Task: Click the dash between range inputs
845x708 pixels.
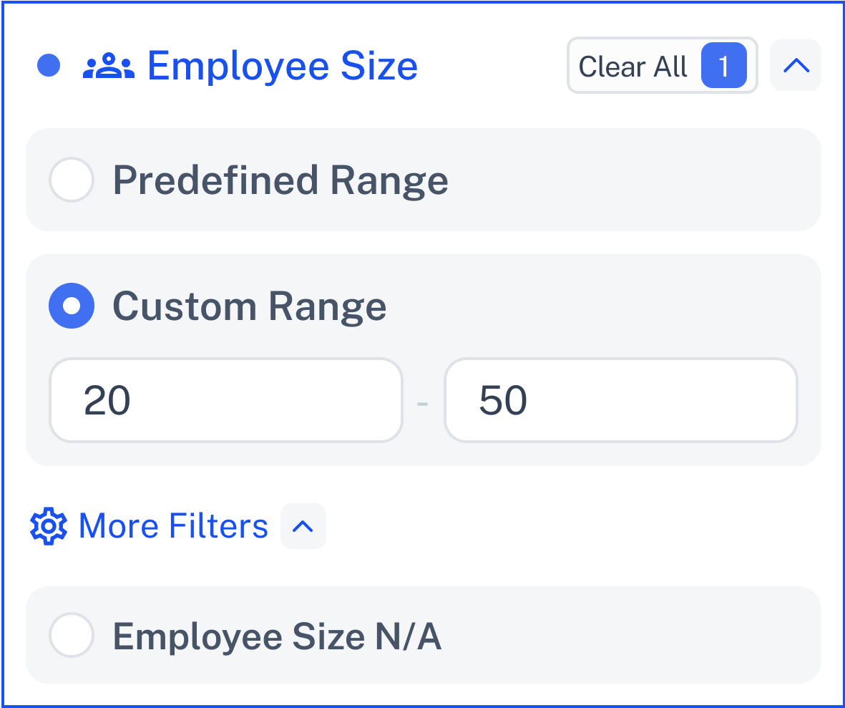Action: coord(423,401)
